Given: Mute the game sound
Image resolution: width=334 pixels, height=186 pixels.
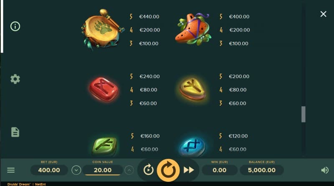Looking at the screenshot, I should (x=325, y=170).
